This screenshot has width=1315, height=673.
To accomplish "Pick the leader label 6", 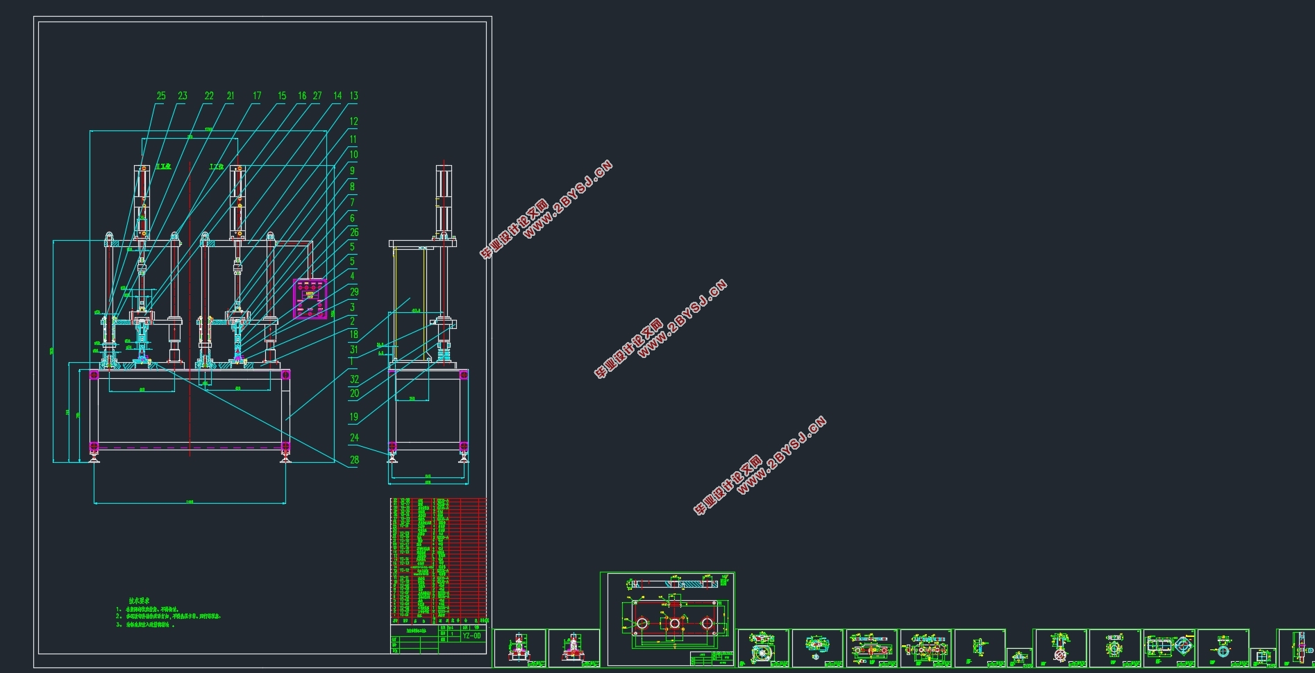I will [x=352, y=218].
